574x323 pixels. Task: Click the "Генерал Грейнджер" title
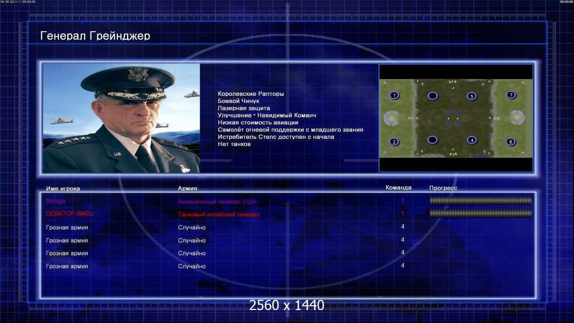95,36
